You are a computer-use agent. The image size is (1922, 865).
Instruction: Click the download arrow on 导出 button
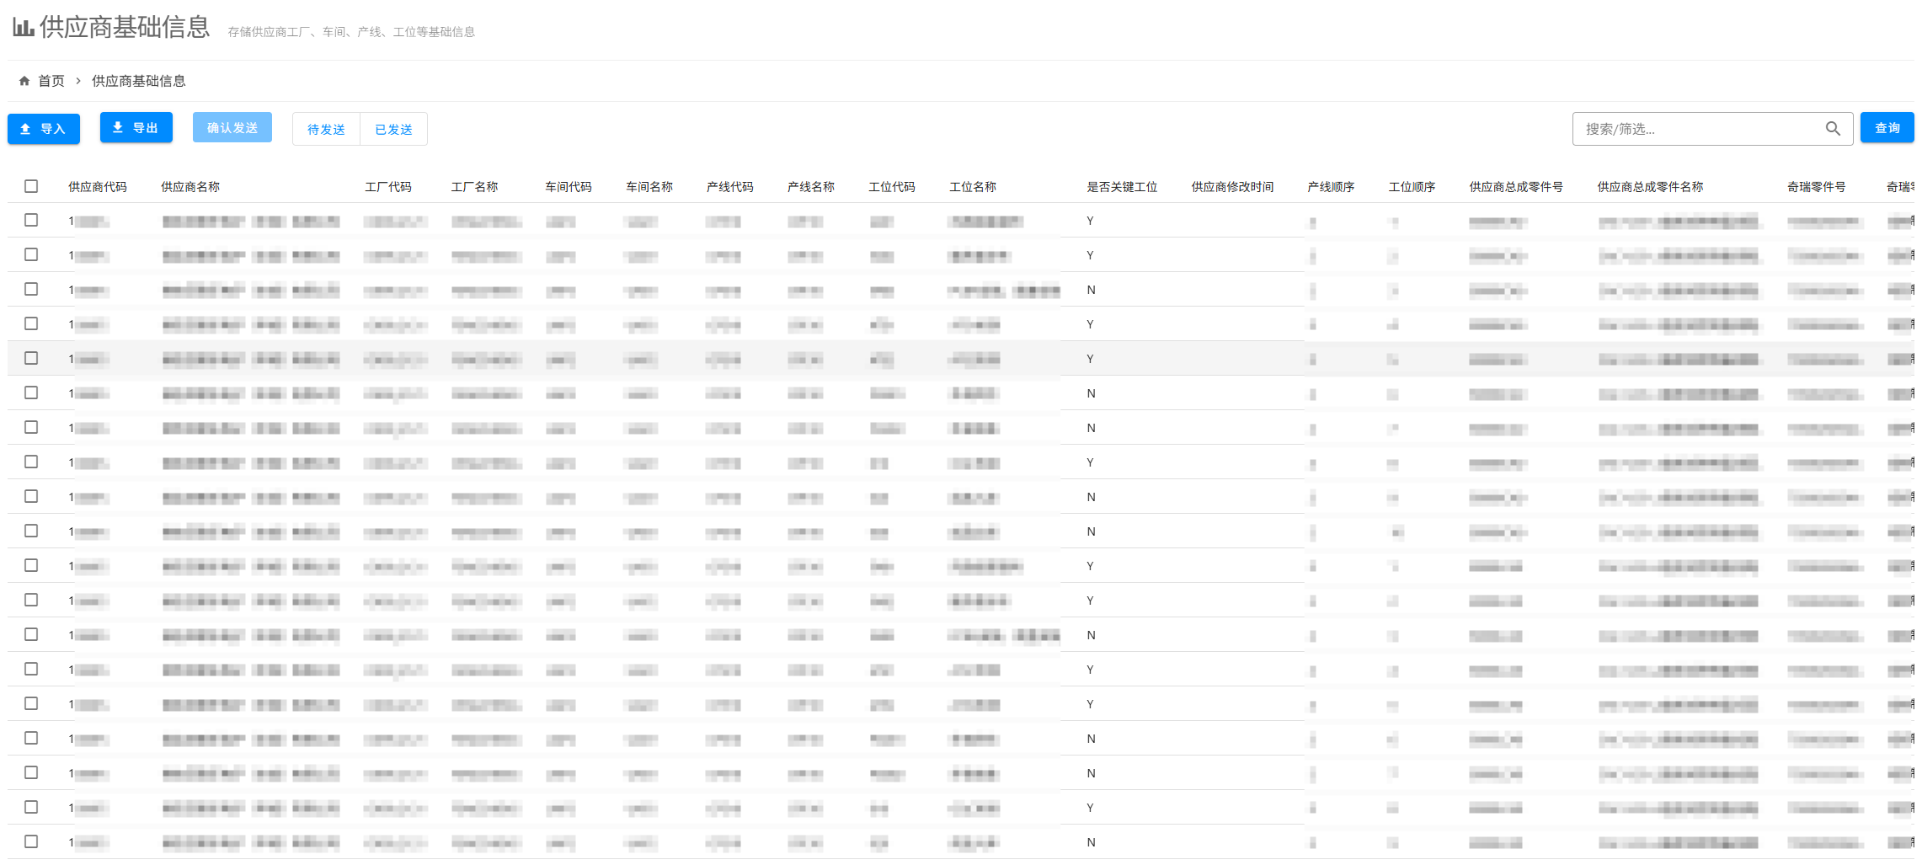[x=118, y=127]
